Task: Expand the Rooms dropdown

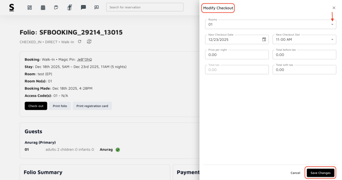Action: [332, 24]
